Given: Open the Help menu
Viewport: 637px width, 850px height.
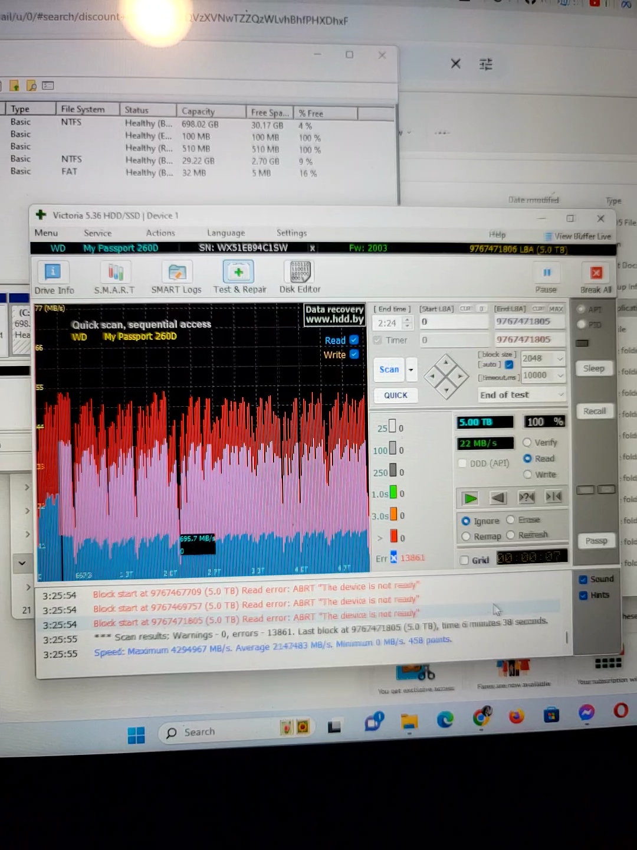Looking at the screenshot, I should [497, 234].
